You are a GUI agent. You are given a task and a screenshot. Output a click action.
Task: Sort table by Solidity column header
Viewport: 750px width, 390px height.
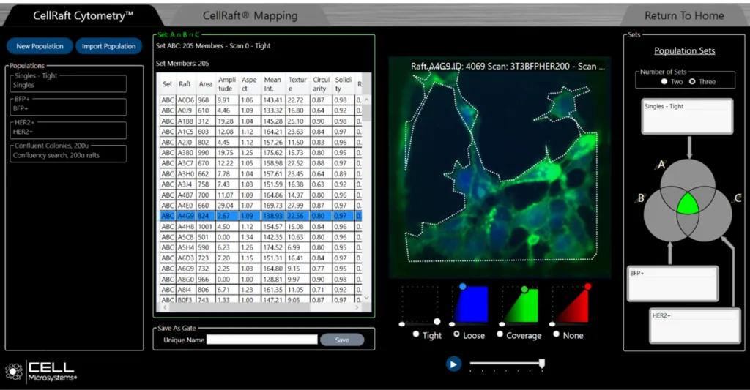tap(343, 84)
